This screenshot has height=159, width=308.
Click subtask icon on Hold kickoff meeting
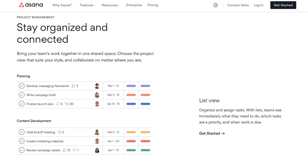pyautogui.click(x=59, y=132)
